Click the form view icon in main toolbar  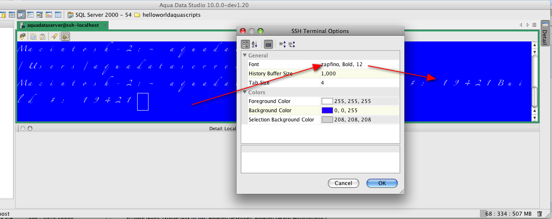pos(30,15)
